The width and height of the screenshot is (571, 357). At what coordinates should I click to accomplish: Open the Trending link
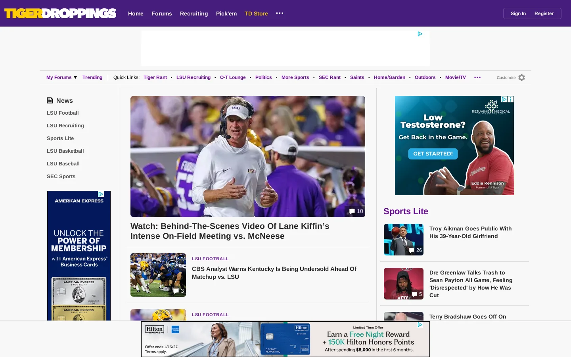[92, 77]
